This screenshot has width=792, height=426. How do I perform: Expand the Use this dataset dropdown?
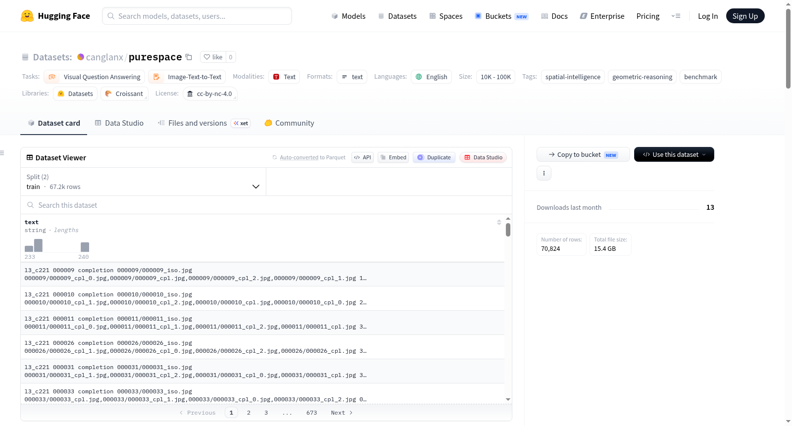pos(674,154)
